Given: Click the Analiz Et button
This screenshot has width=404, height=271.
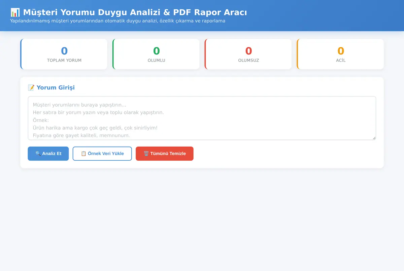Looking at the screenshot, I should 48,154.
